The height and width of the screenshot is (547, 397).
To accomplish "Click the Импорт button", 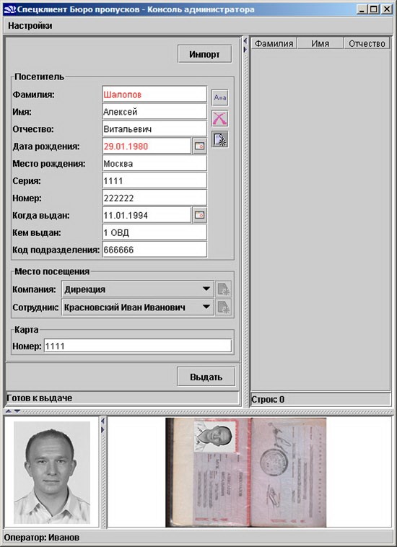I will click(x=204, y=54).
